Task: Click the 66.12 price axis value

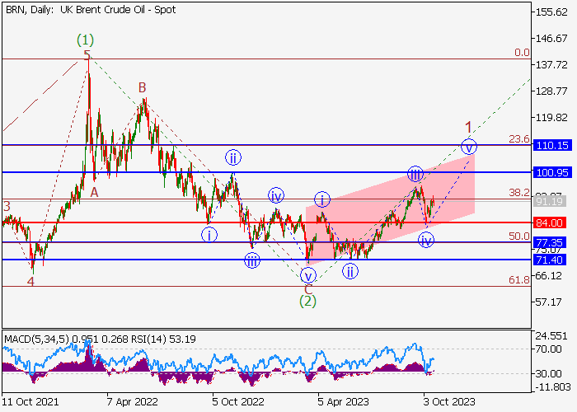Action: coord(549,275)
